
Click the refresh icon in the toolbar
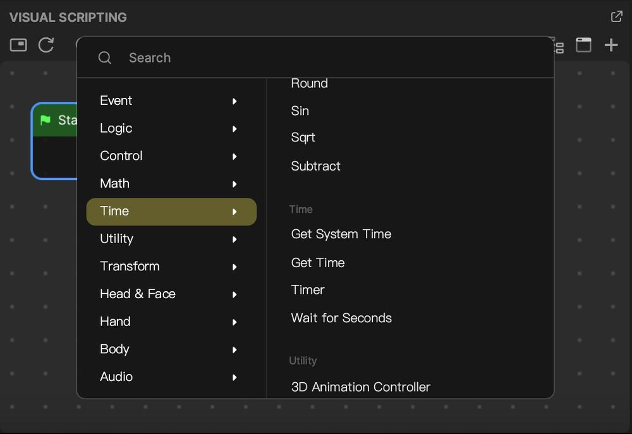[x=46, y=45]
